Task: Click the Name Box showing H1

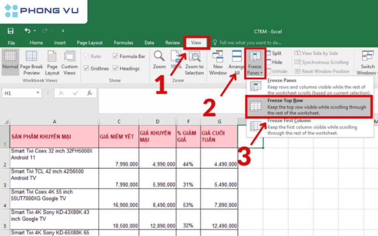Action: [19, 93]
